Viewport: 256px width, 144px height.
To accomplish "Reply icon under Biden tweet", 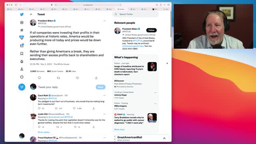I will click(39, 78).
